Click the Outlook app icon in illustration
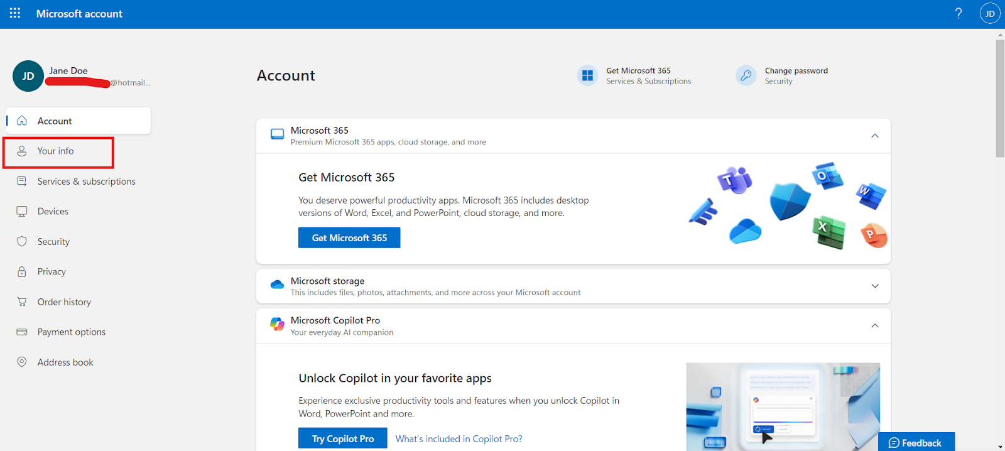 [x=827, y=176]
